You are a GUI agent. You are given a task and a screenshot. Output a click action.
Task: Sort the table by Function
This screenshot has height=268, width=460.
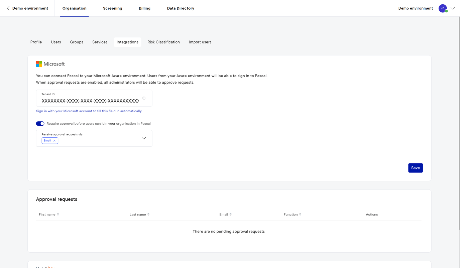click(300, 214)
